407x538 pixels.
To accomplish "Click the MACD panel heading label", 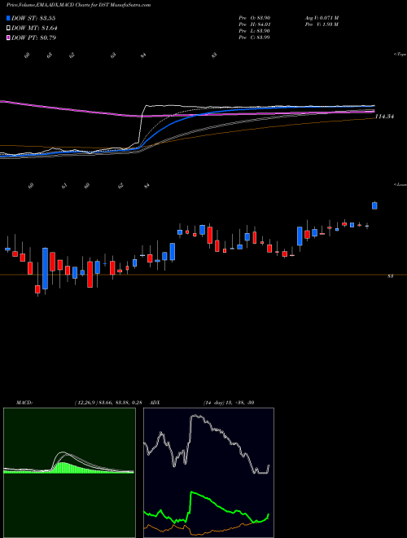I will [x=24, y=402].
